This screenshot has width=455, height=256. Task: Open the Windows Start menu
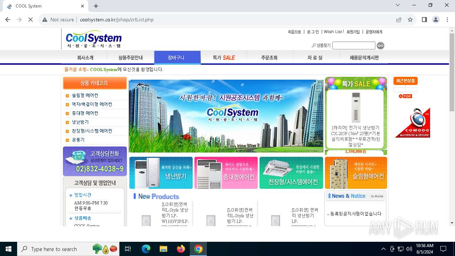tap(9, 249)
